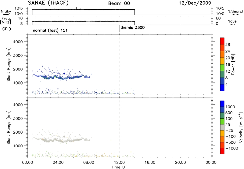Select the 'Beam 00' heading
Viewport: 244px width, 169px height.
(x=119, y=3)
